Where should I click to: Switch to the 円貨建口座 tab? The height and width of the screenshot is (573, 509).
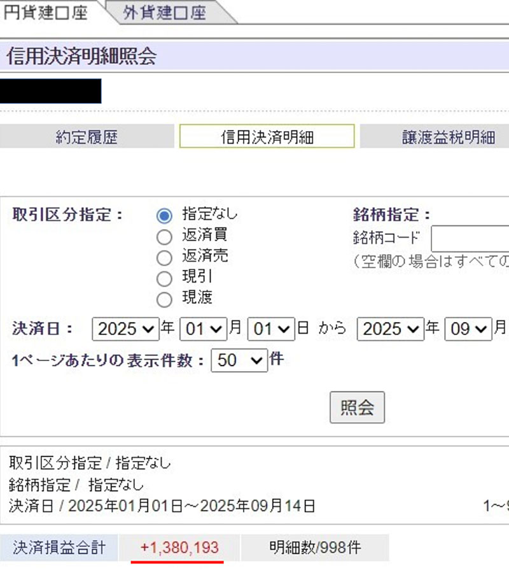pos(46,13)
